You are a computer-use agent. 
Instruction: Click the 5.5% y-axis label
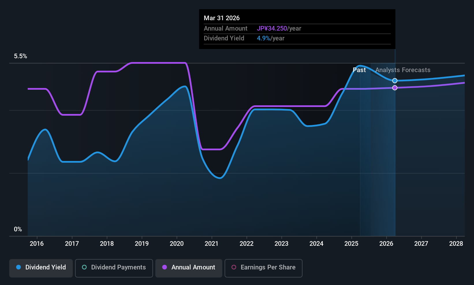[20, 56]
